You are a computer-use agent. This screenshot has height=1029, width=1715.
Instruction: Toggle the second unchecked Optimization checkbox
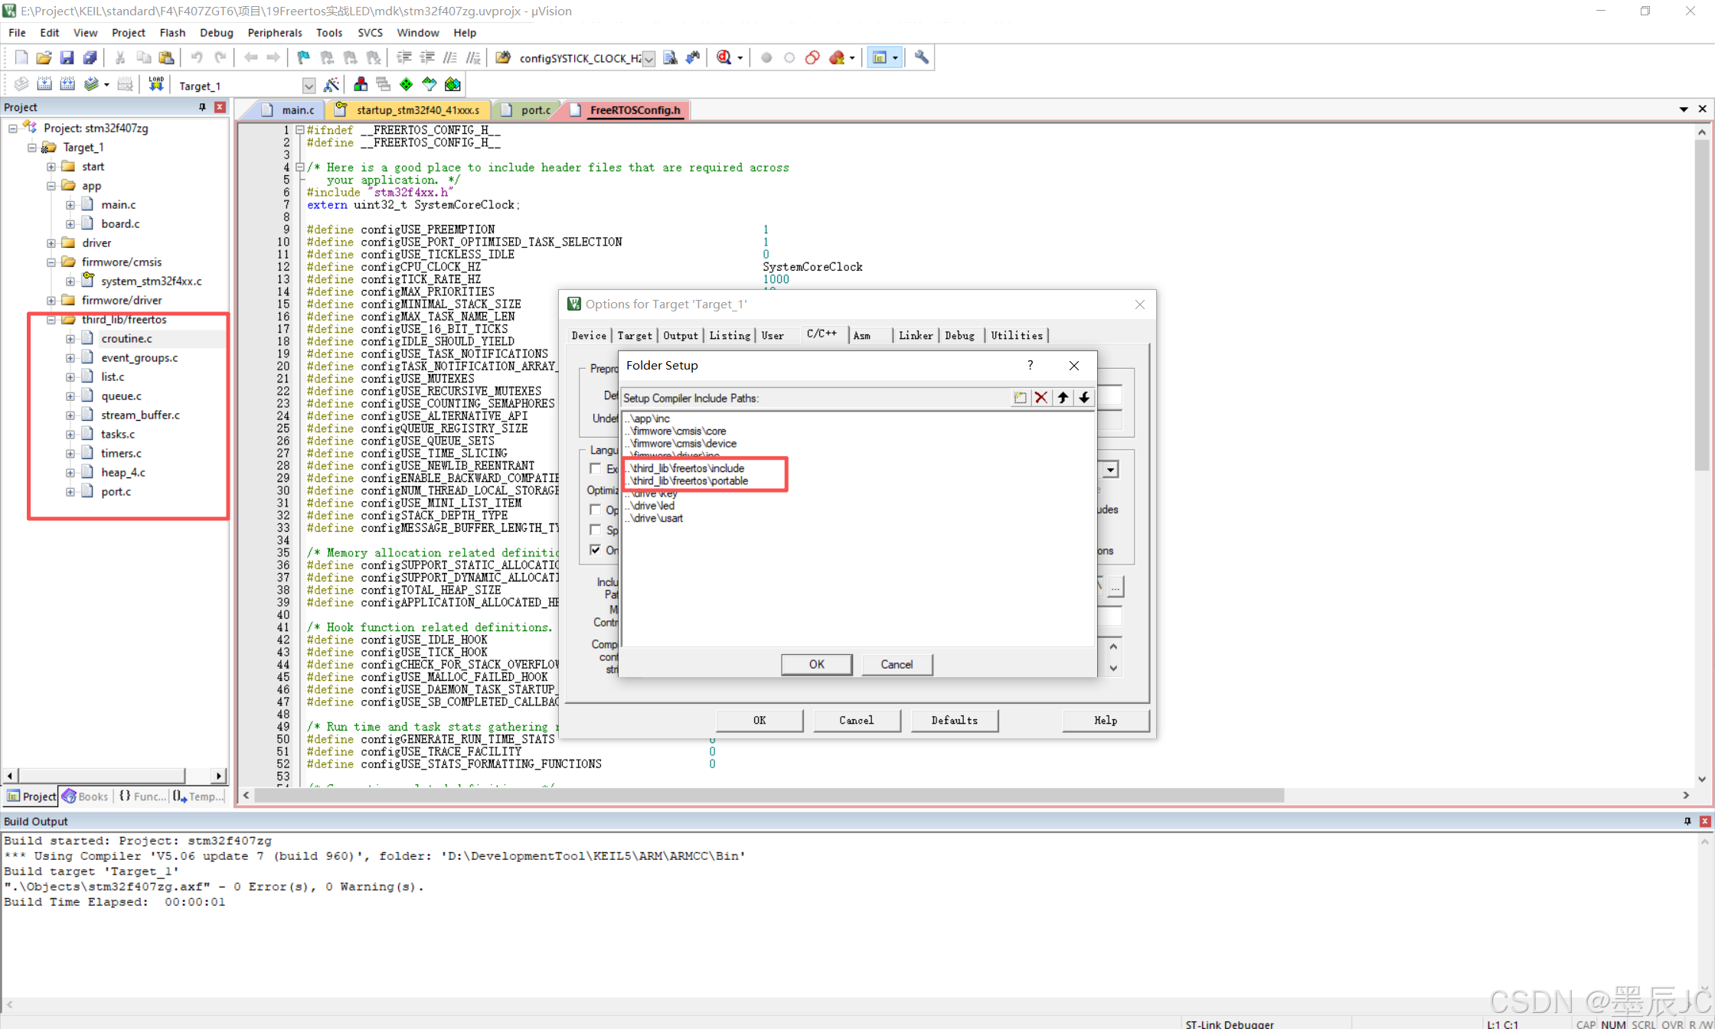coord(596,529)
